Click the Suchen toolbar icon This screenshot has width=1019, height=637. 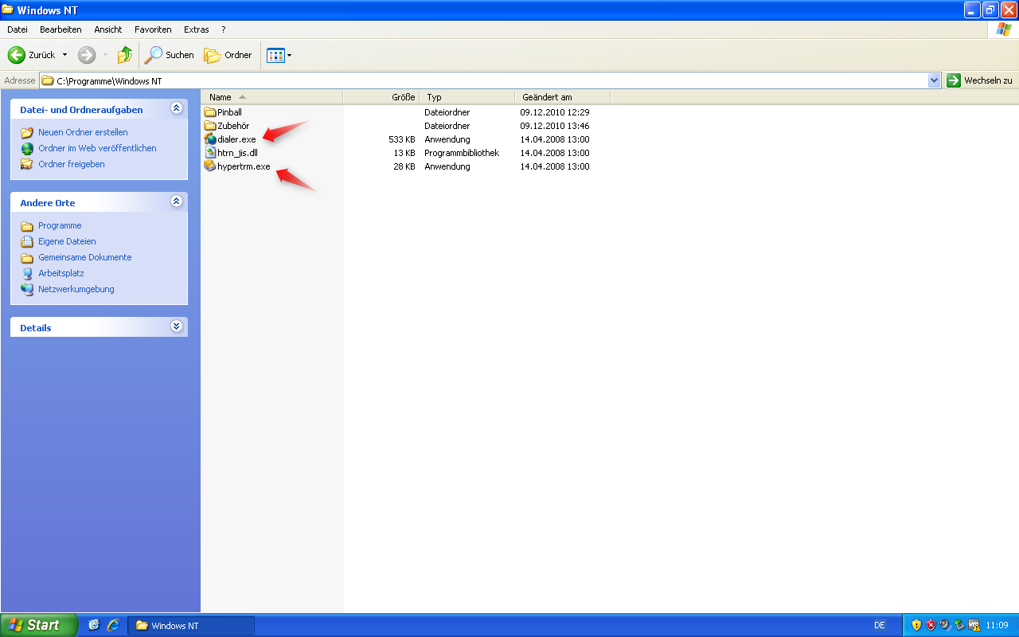(168, 54)
